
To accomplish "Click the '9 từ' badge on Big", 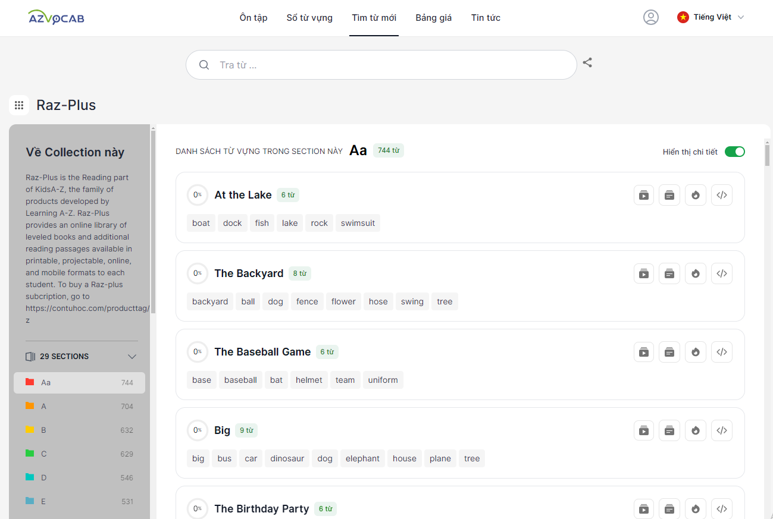I will point(246,430).
